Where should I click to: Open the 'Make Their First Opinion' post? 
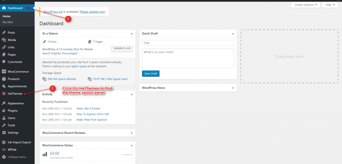tap(92, 120)
